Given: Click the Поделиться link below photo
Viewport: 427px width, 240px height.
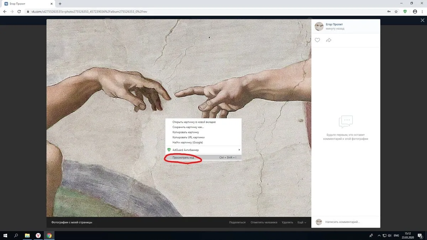Looking at the screenshot, I should tap(237, 222).
